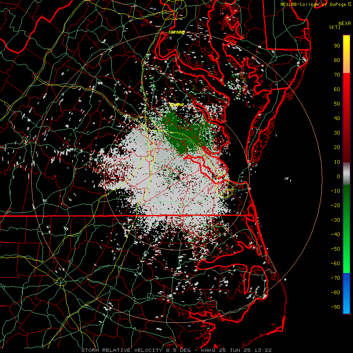
Task: Click the -10 knot scale label
Action: (x=335, y=191)
